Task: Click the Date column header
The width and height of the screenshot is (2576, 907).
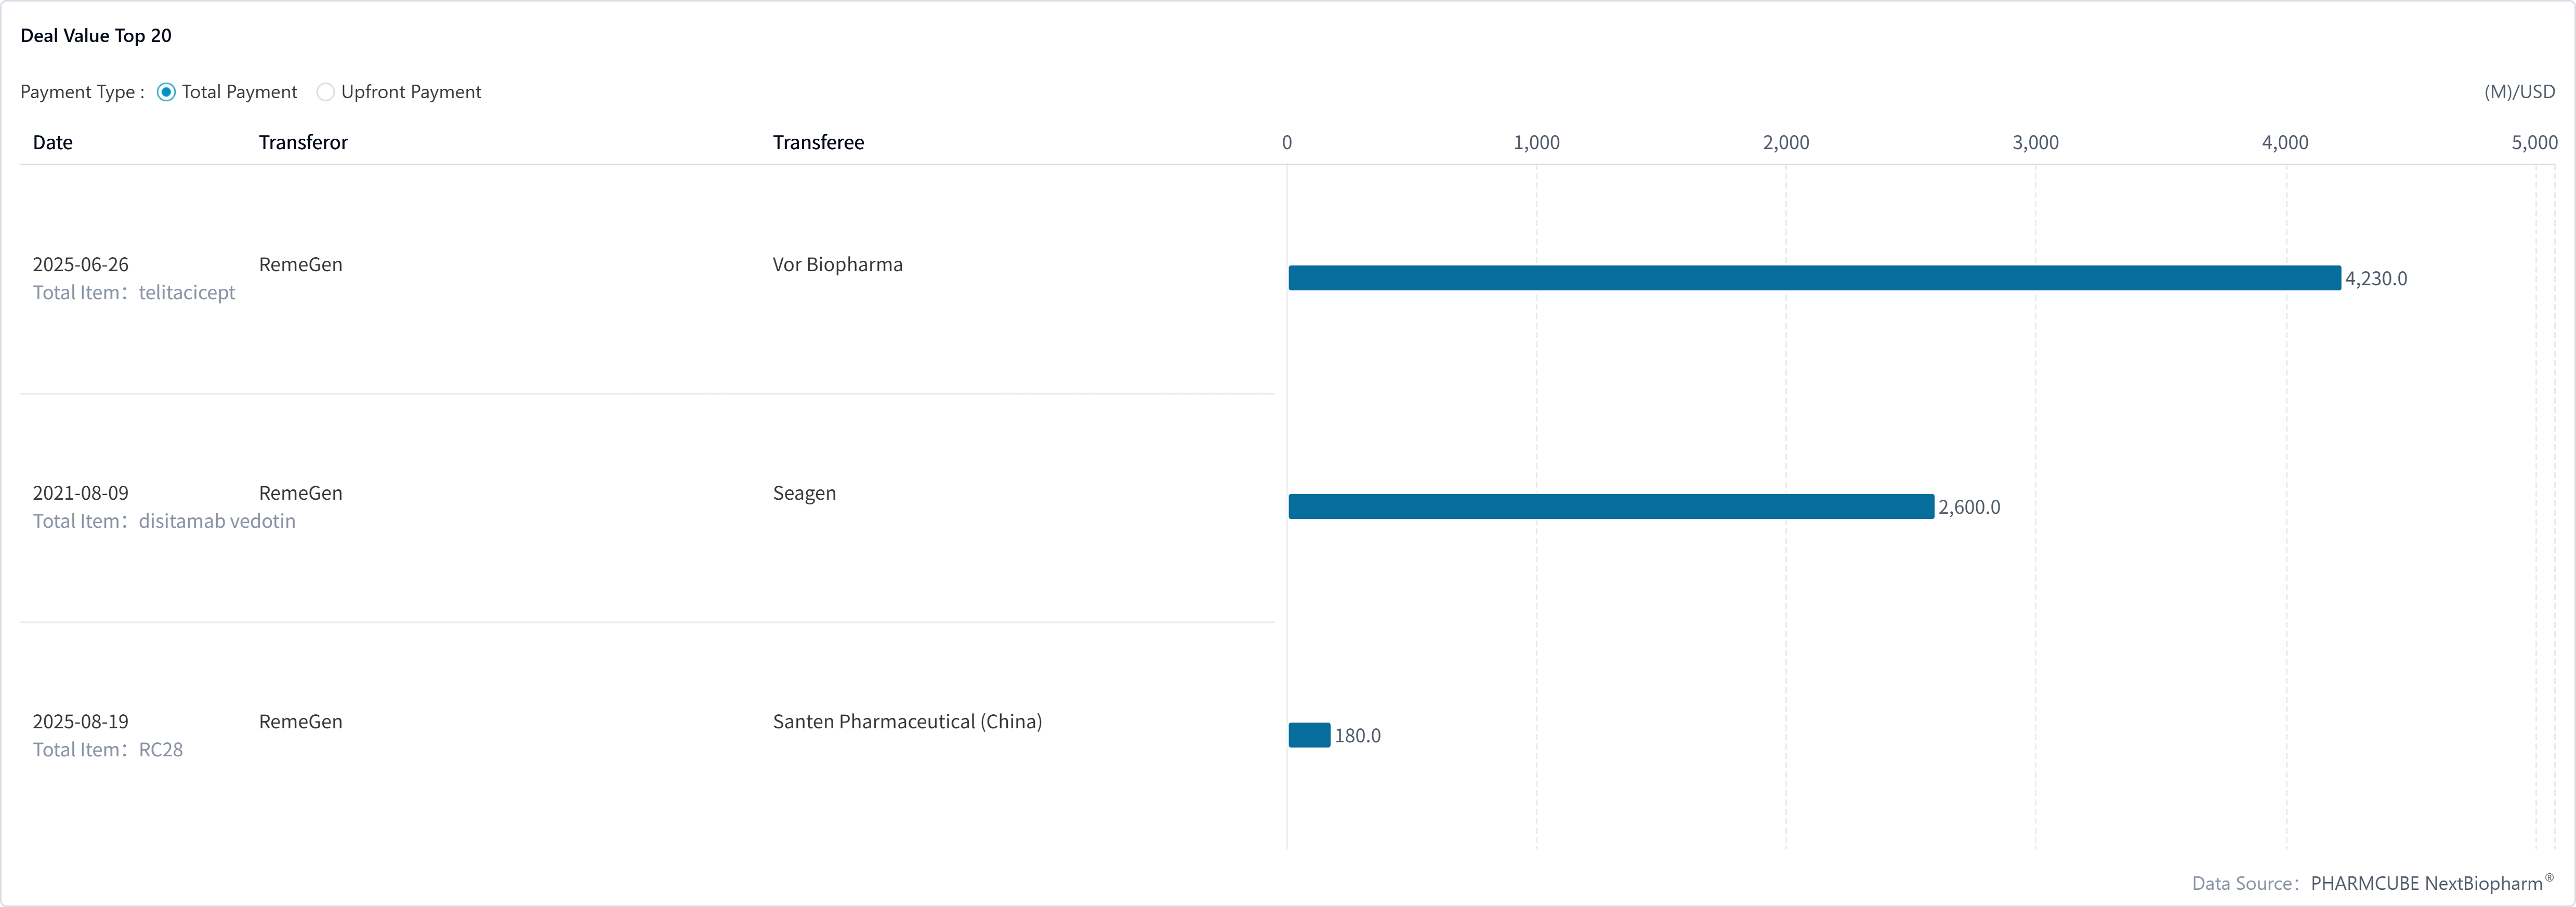Action: (x=53, y=143)
